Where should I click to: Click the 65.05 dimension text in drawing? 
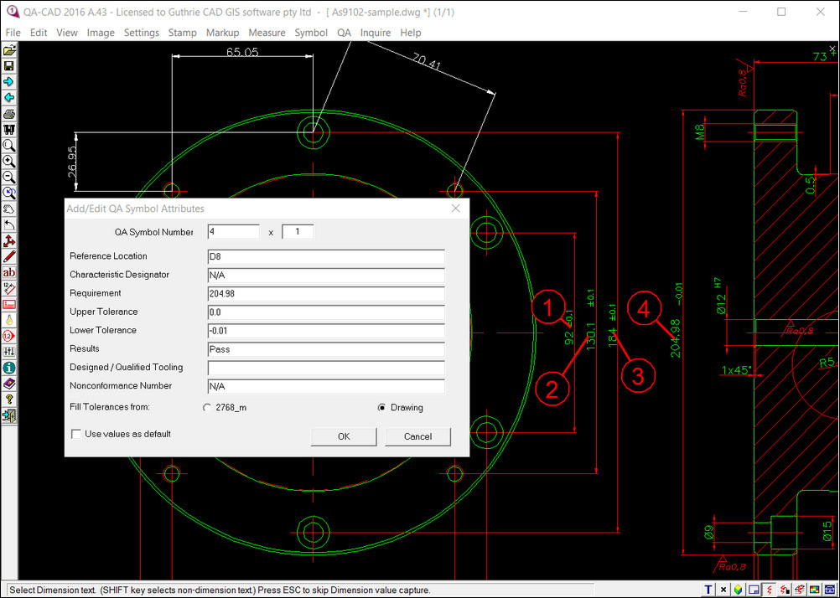pos(242,53)
